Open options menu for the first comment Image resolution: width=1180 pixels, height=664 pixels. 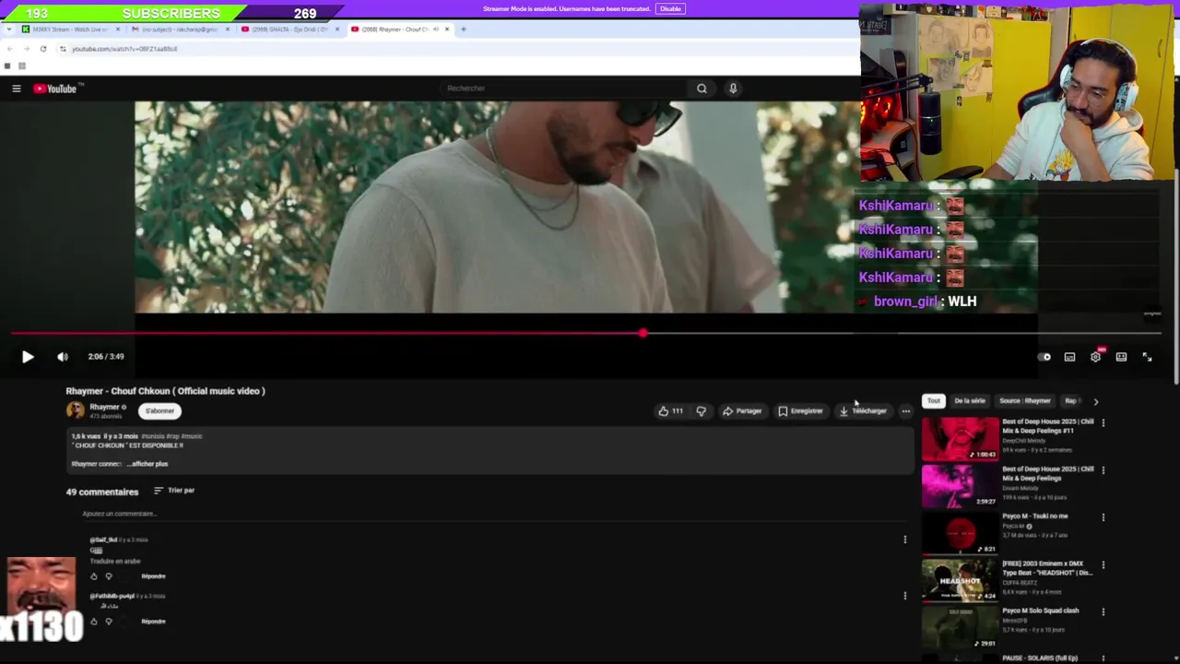tap(904, 539)
